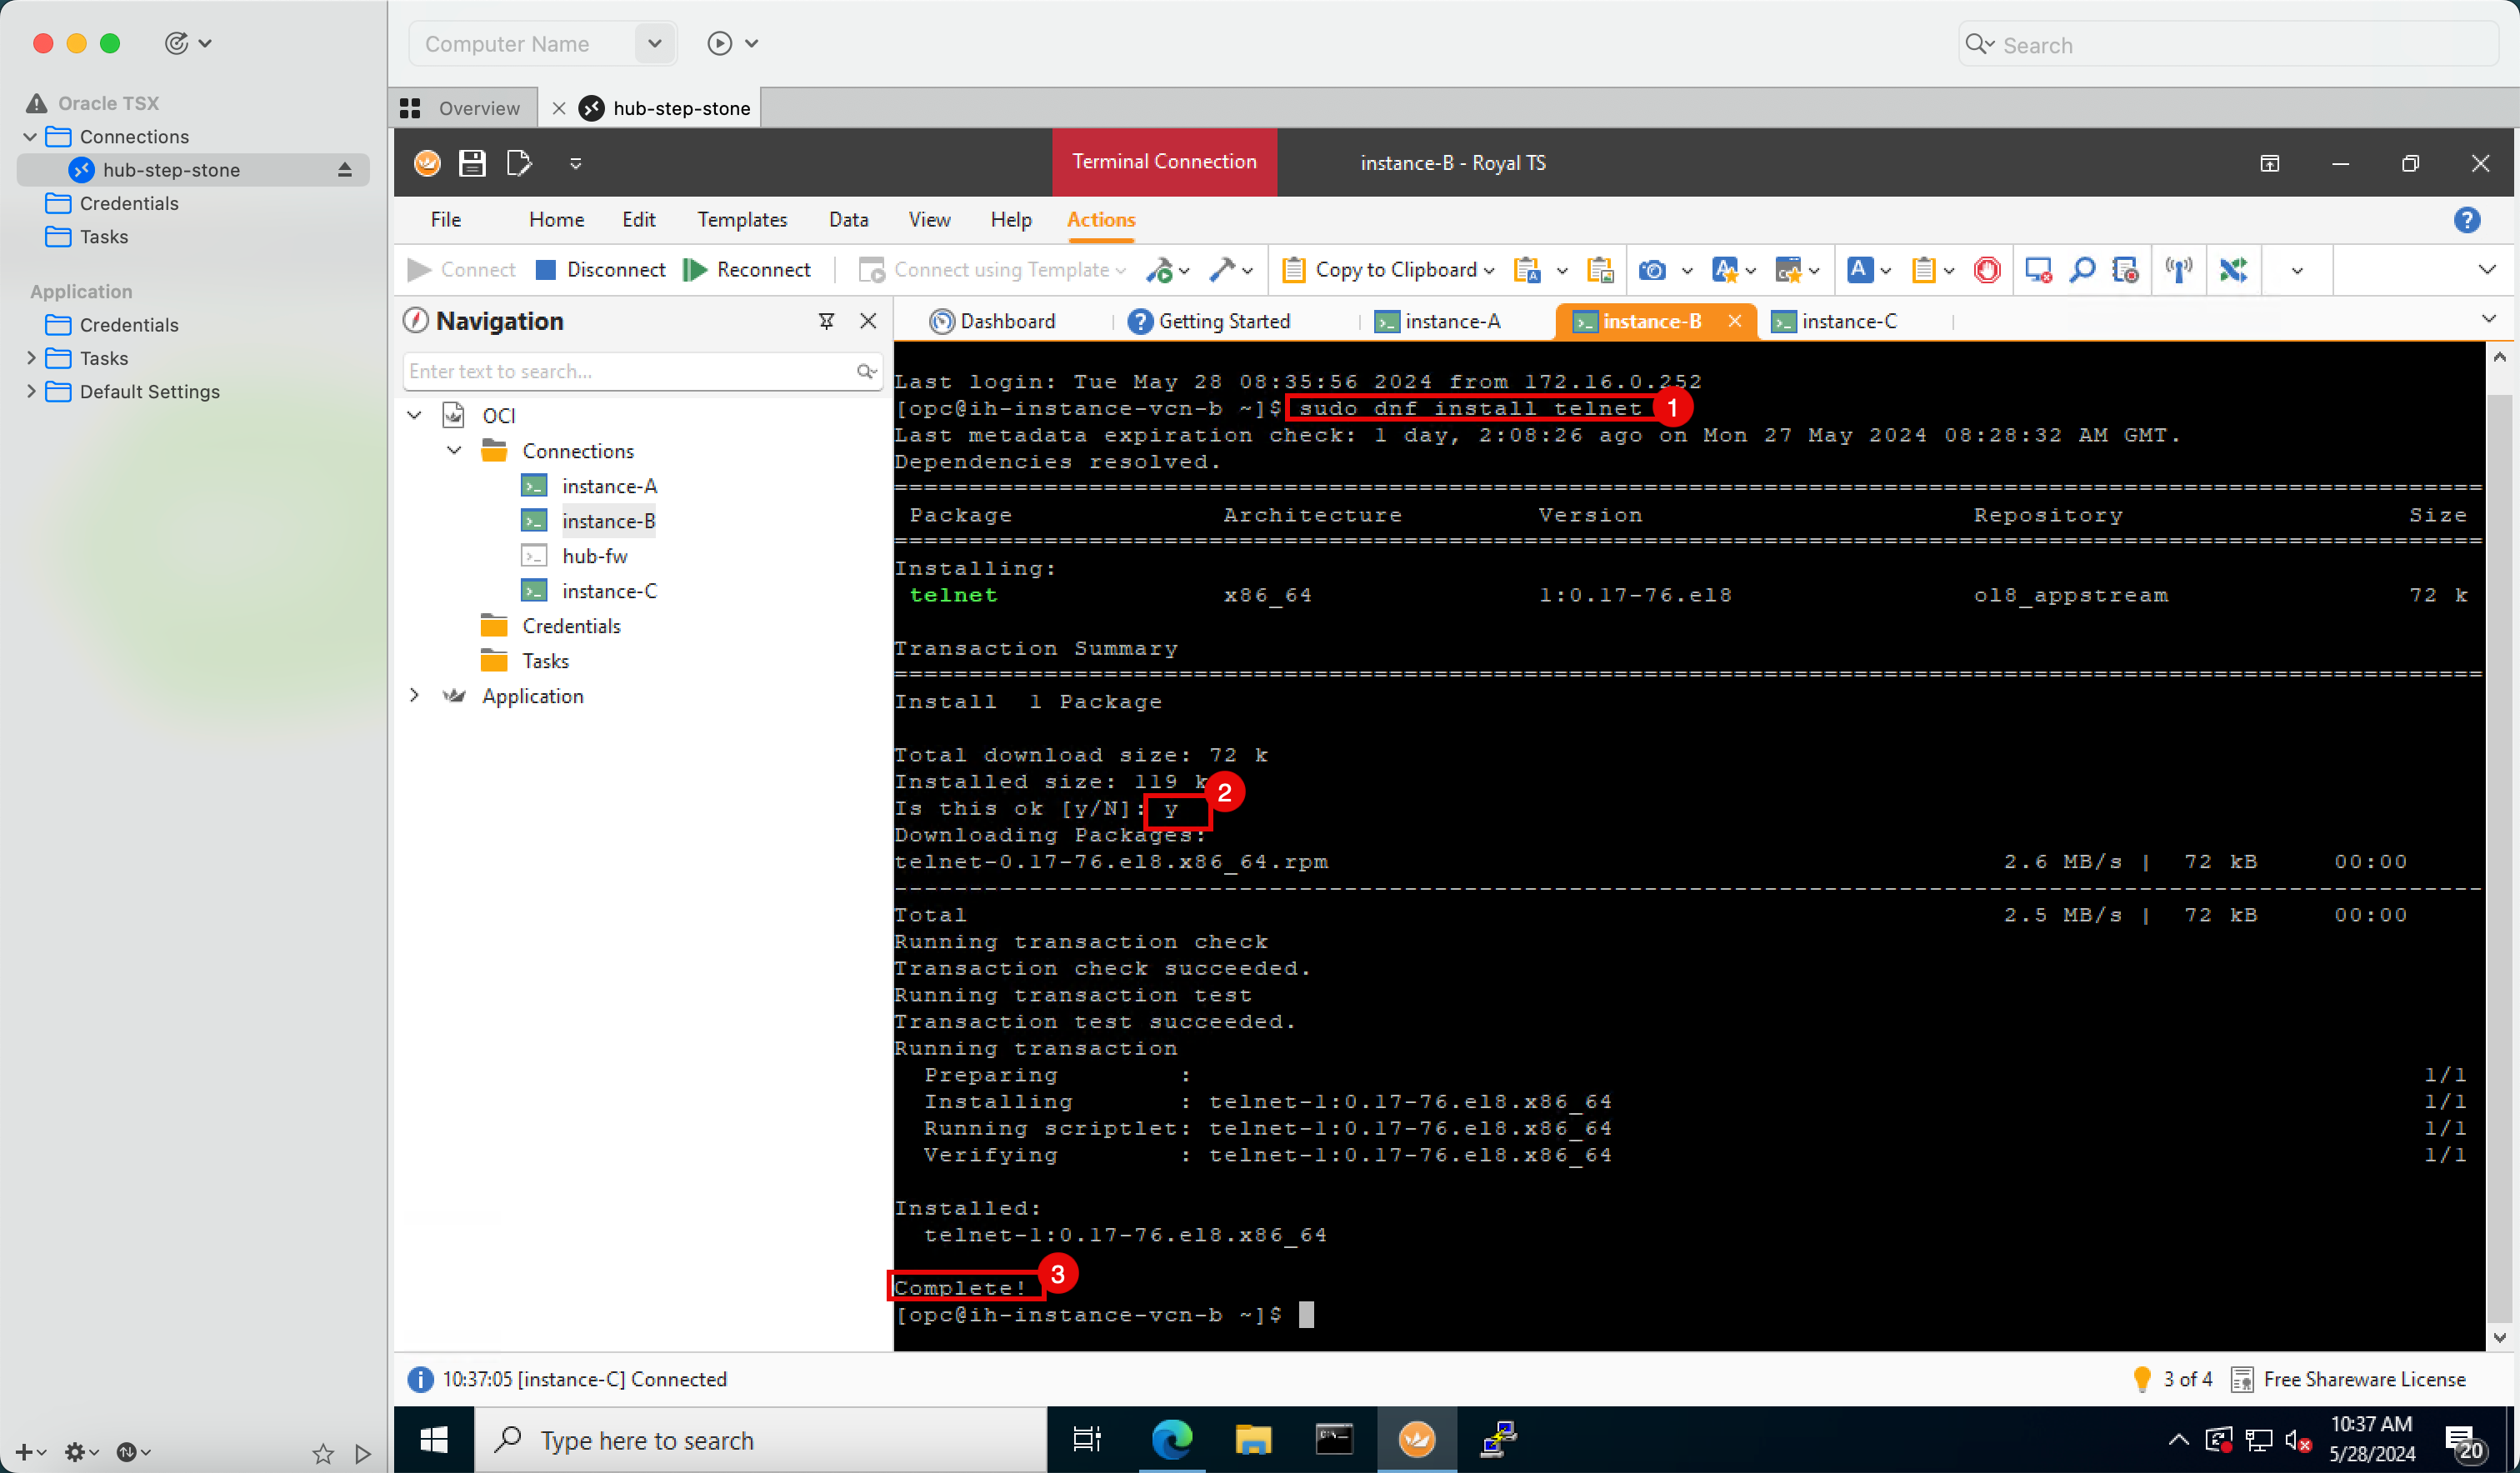
Task: Expand the Application section in navigation
Action: coord(414,697)
